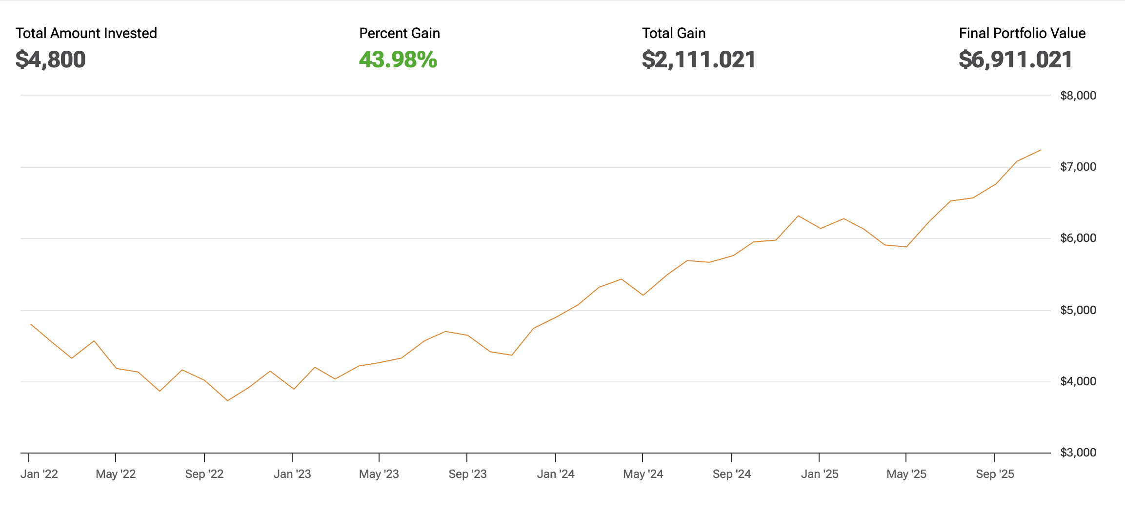Screen dimensions: 1125x514
Task: Click the Total Amount Invested label
Action: 86,33
